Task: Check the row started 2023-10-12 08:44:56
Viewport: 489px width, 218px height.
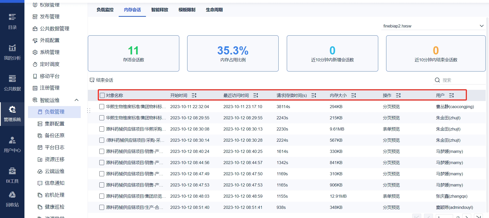Action: [x=102, y=163]
